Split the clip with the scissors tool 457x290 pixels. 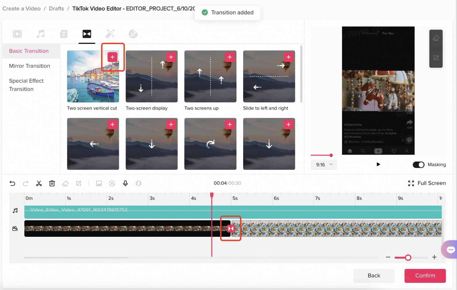click(x=39, y=183)
